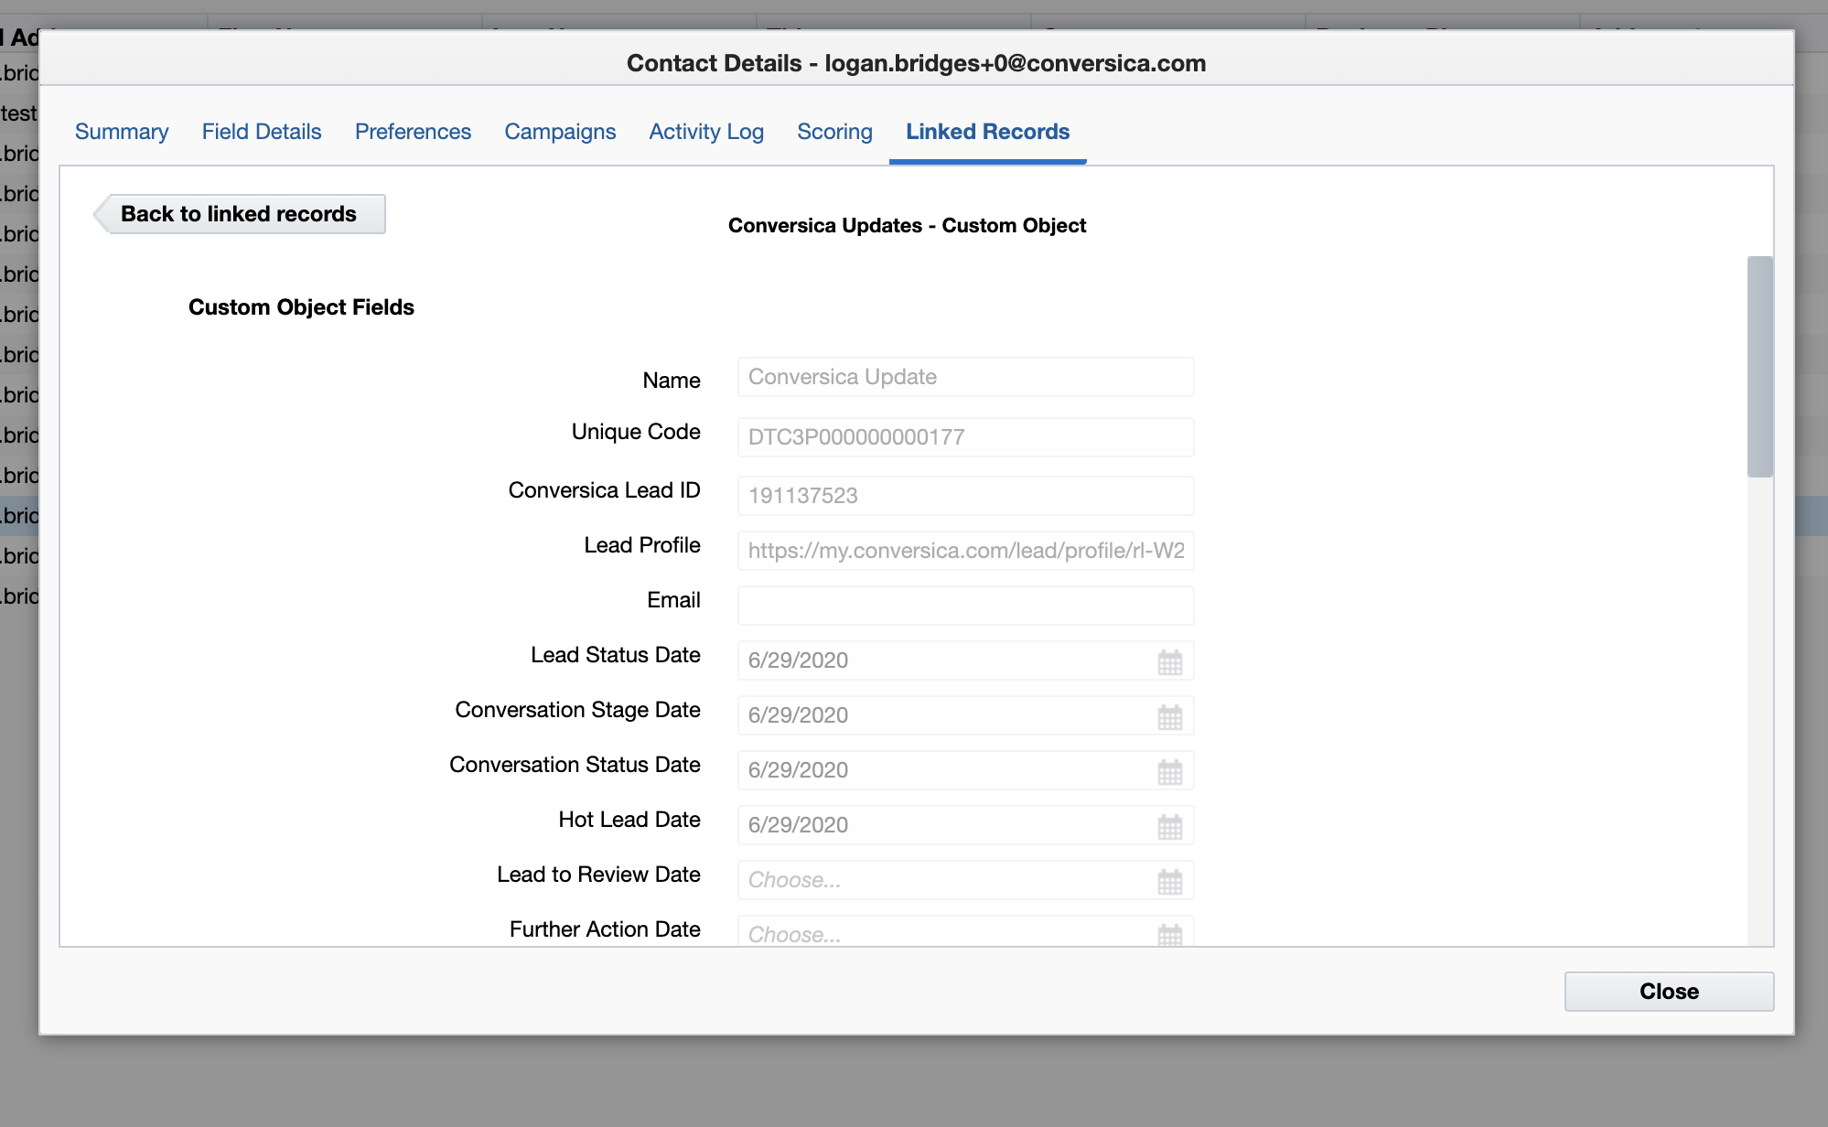
Task: Open calendar picker for Conversation Stage Date
Action: [1170, 716]
